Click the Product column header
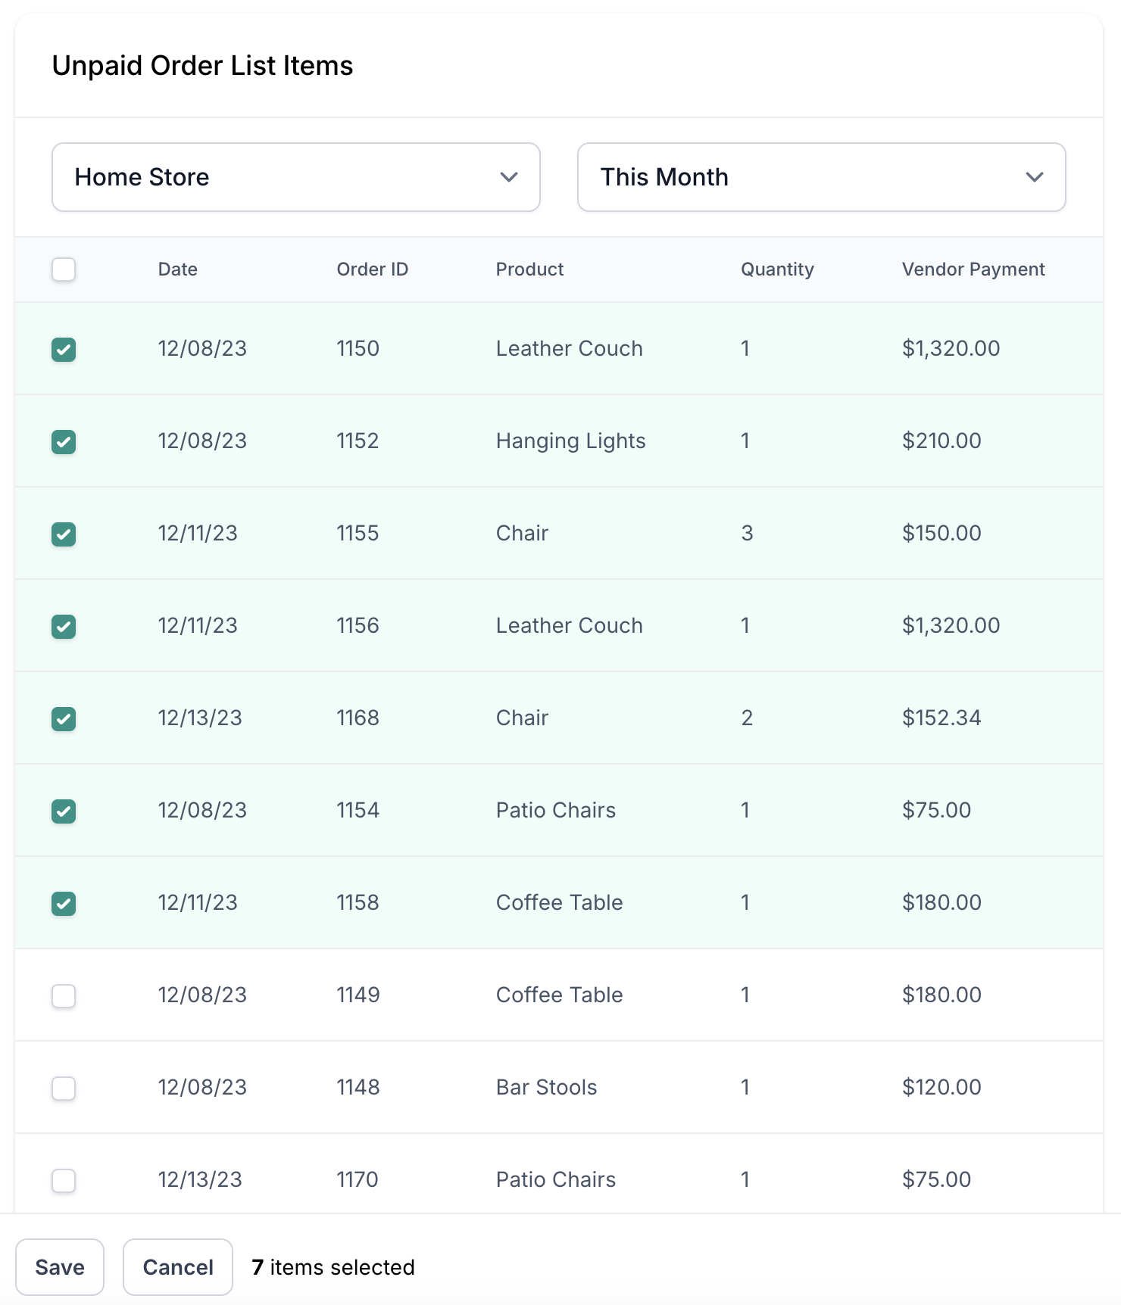Viewport: 1121px width, 1305px height. tap(530, 269)
